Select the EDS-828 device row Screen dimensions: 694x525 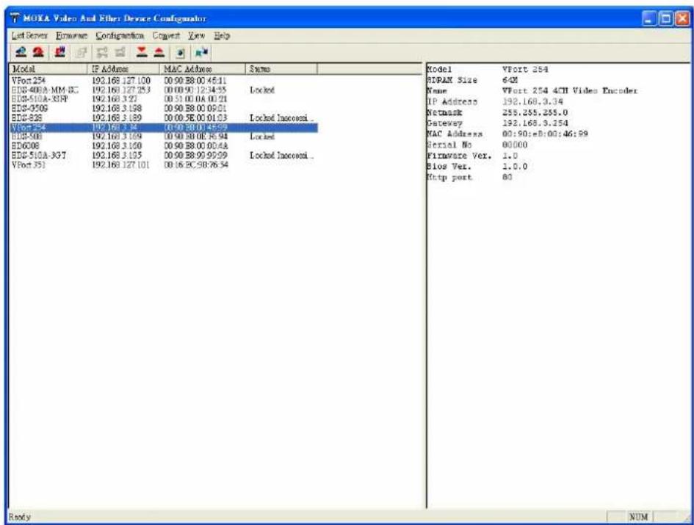point(164,117)
